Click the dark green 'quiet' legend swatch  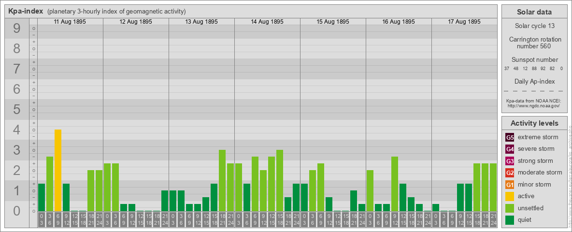pos(510,219)
